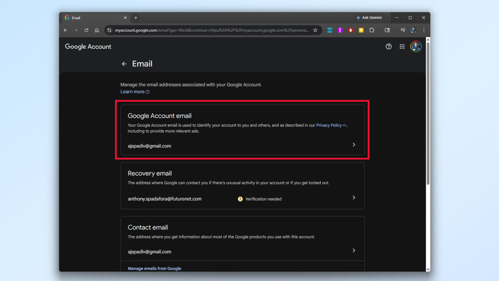Open the Google Keep extension

(x=361, y=30)
